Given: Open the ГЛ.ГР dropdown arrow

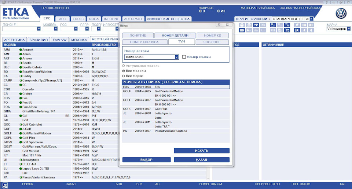Looking at the screenshot, I should 87,29.
